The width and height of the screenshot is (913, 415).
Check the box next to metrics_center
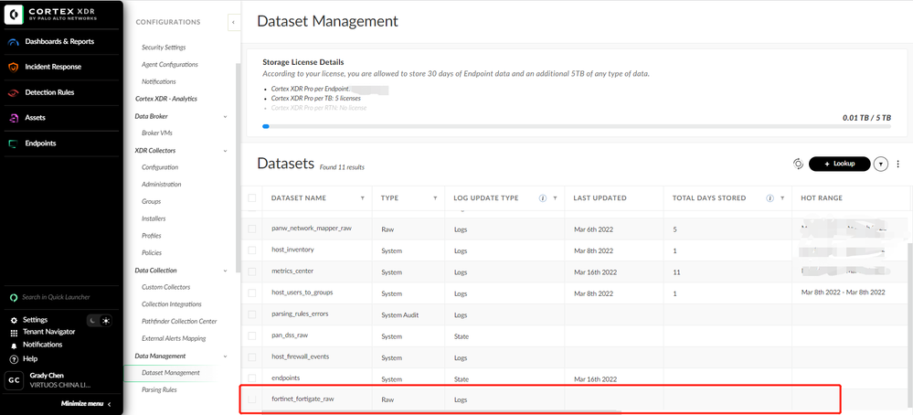(x=252, y=271)
